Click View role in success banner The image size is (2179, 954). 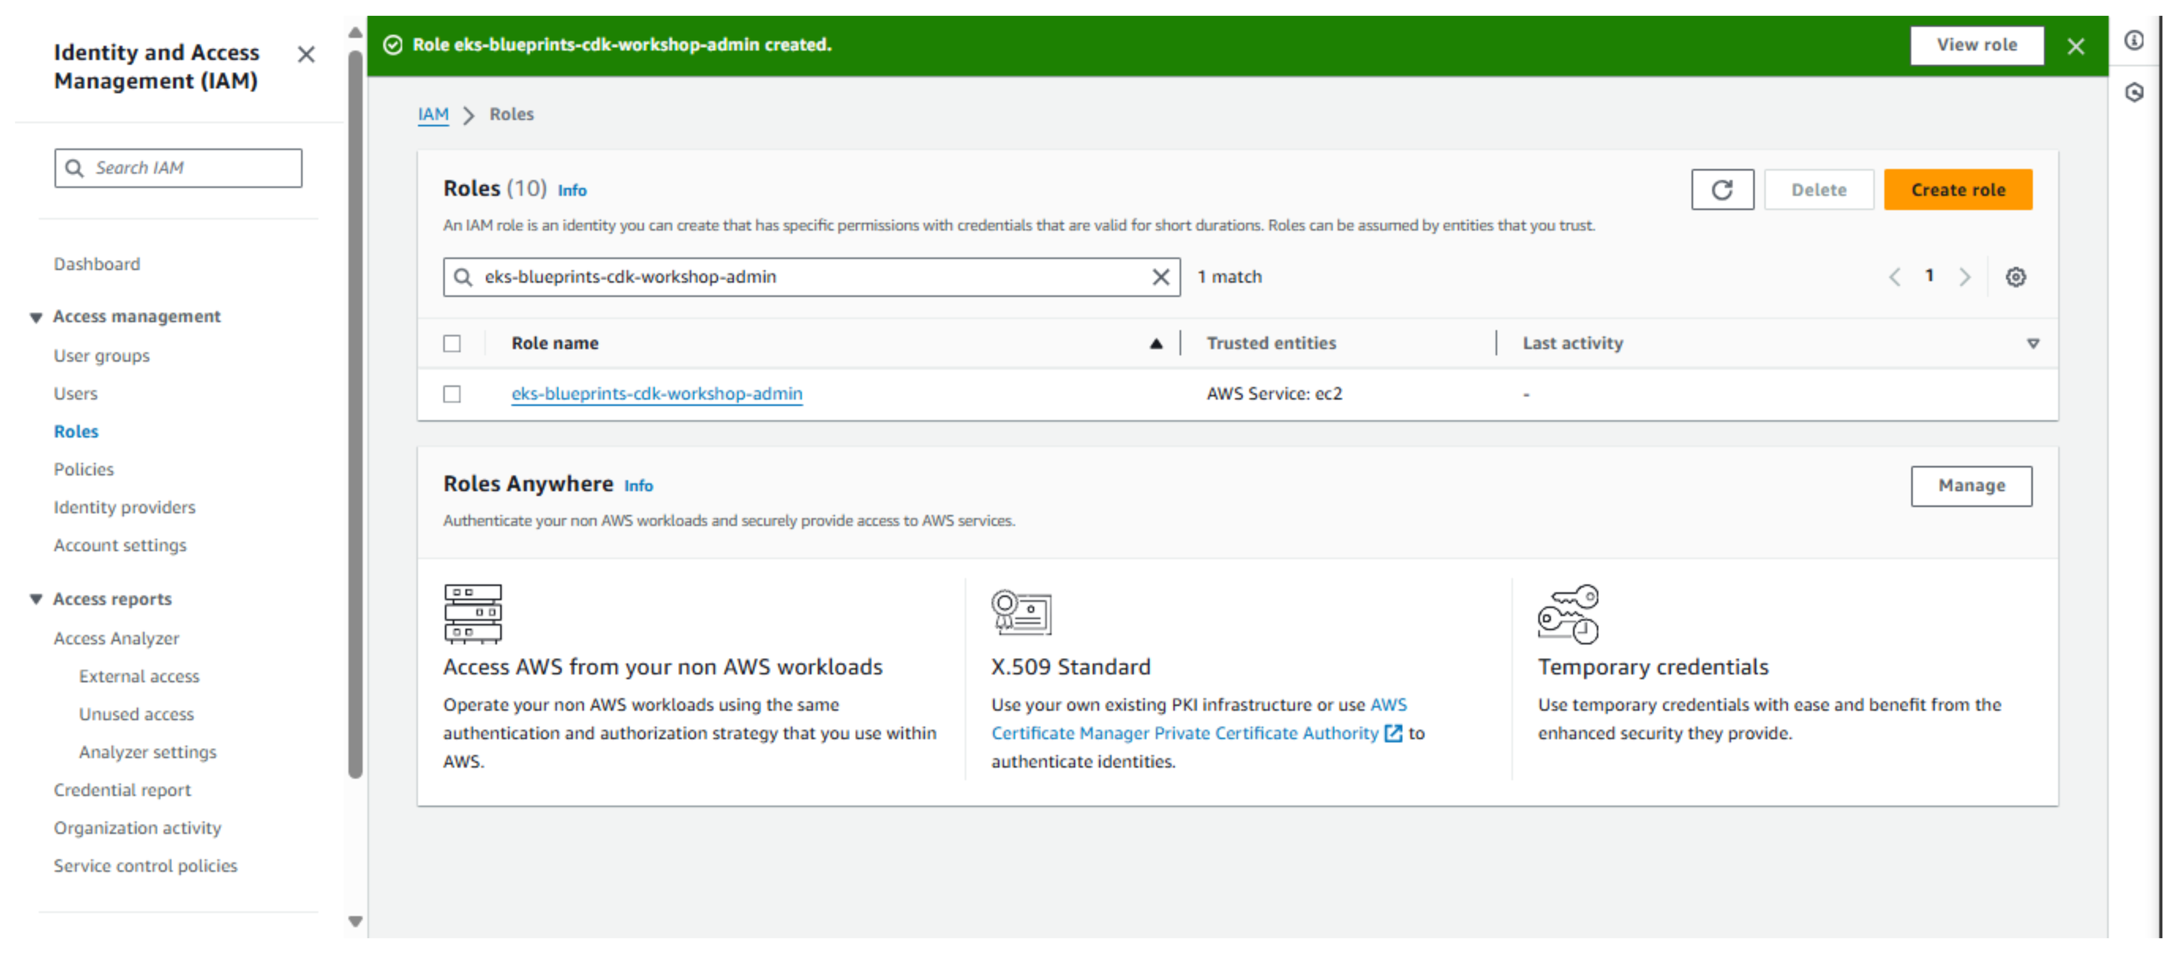(x=1977, y=45)
